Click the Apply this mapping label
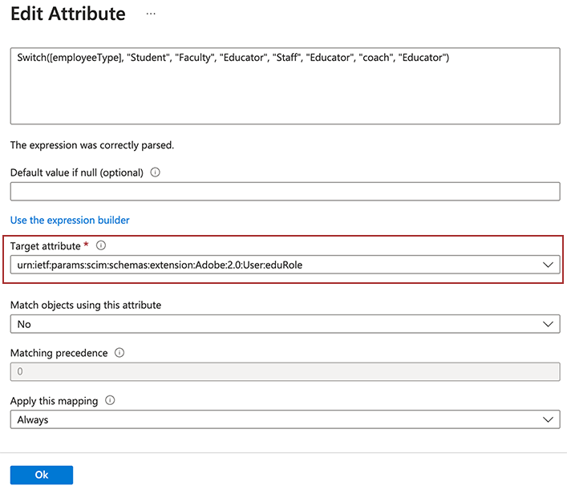The height and width of the screenshot is (494, 567). 55,400
